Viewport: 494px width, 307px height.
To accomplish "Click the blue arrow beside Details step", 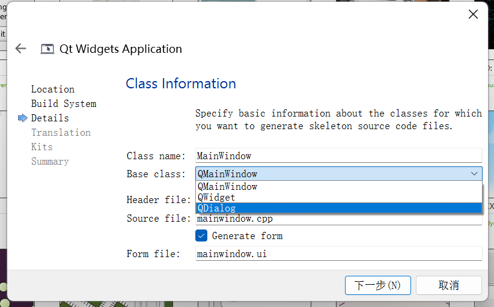I will tap(22, 118).
